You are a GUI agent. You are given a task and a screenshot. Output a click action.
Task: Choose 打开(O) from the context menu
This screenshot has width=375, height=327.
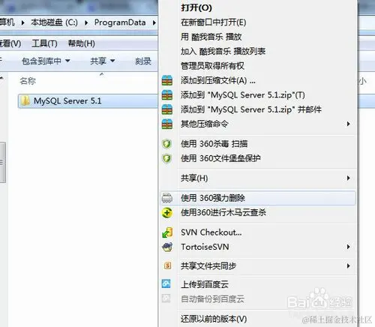point(196,7)
